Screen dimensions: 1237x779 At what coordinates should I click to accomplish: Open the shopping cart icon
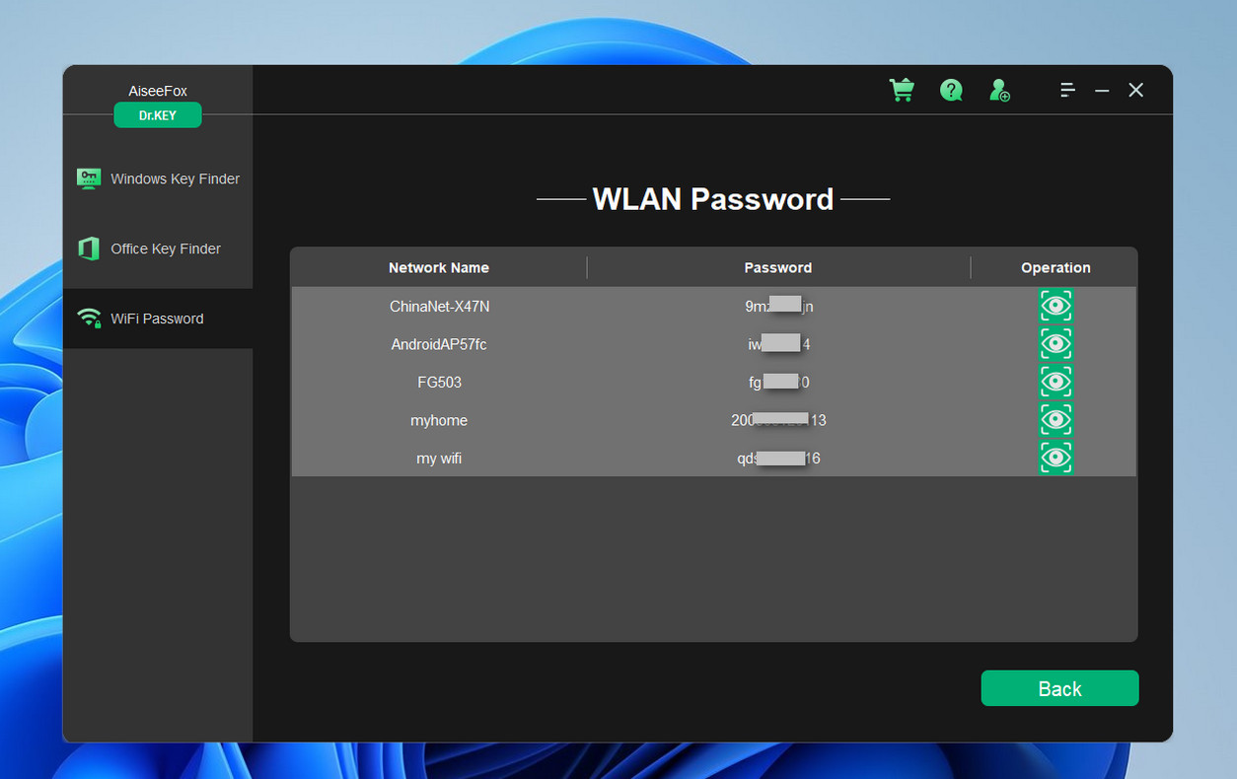902,90
